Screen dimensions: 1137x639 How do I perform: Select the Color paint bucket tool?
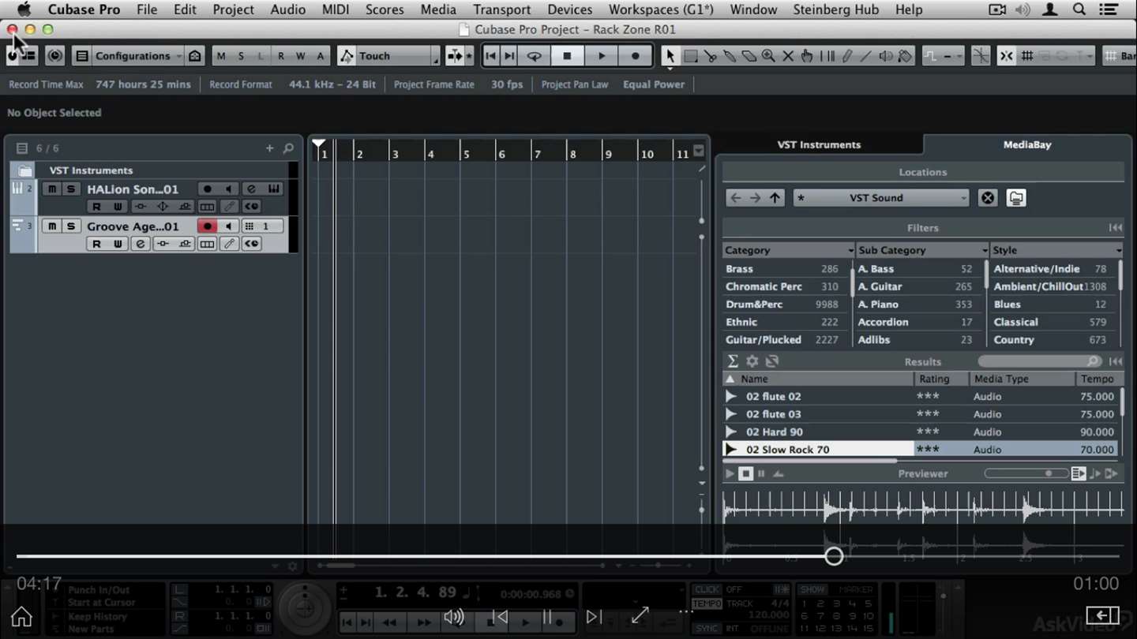click(x=905, y=56)
